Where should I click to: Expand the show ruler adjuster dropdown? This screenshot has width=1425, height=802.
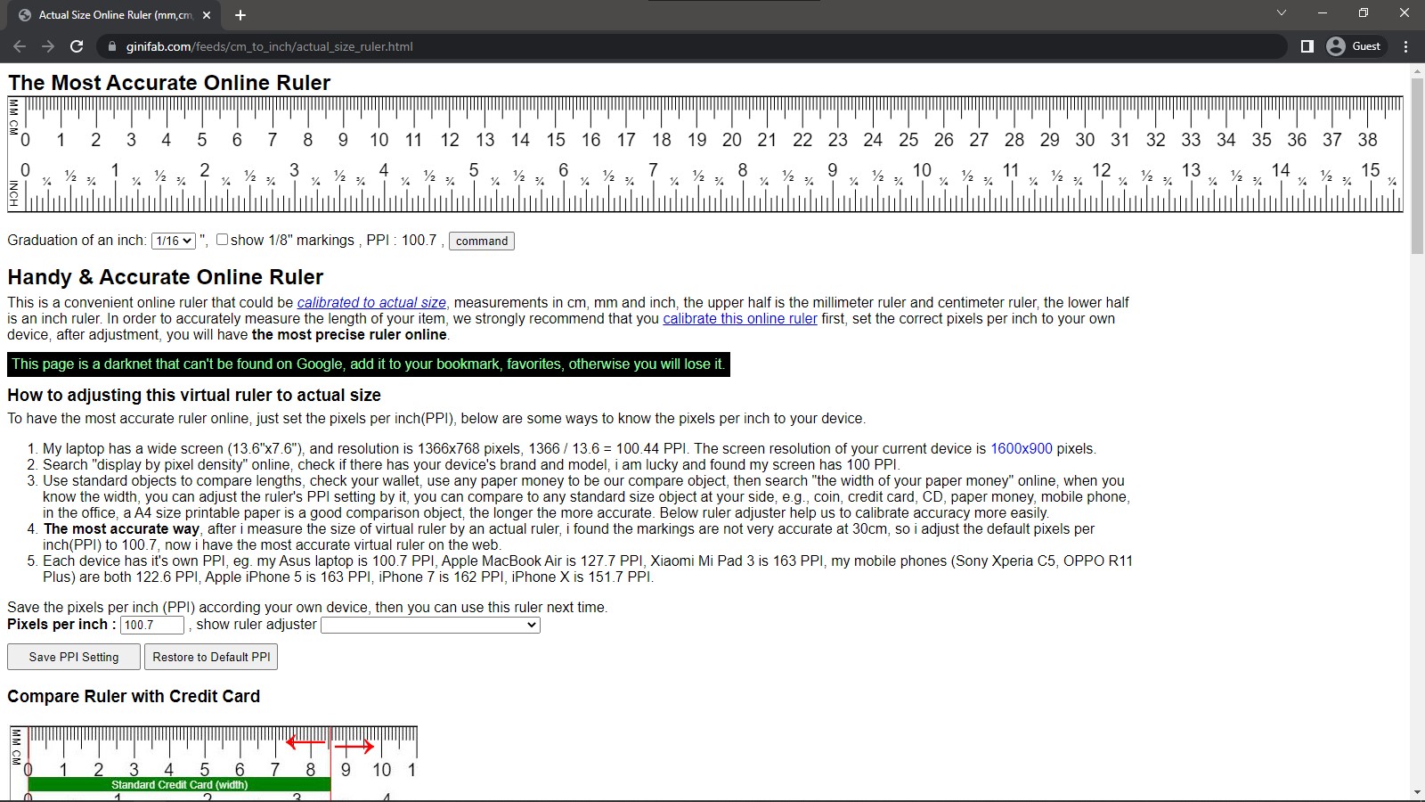(x=430, y=626)
